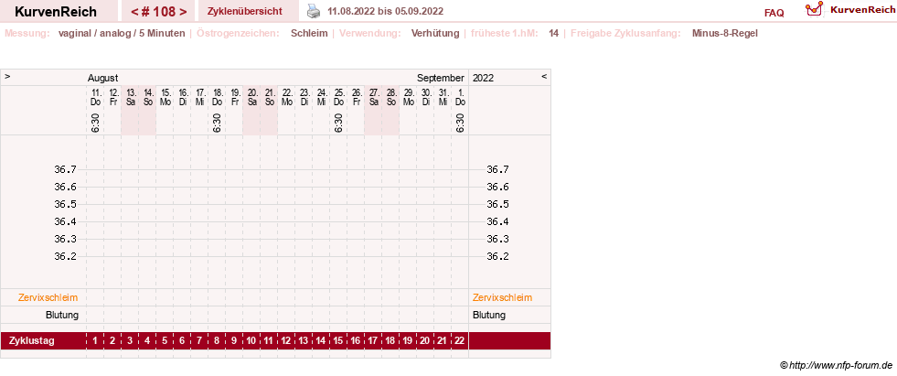Click the right '<' arrow beside 2022
Image resolution: width=897 pixels, height=376 pixels.
544,76
